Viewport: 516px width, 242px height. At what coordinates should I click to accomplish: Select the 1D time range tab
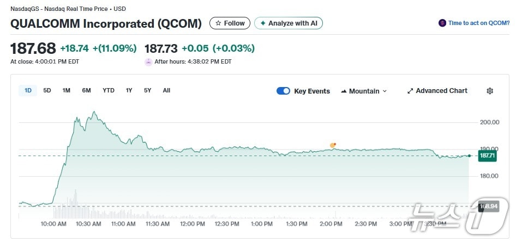[x=28, y=90]
